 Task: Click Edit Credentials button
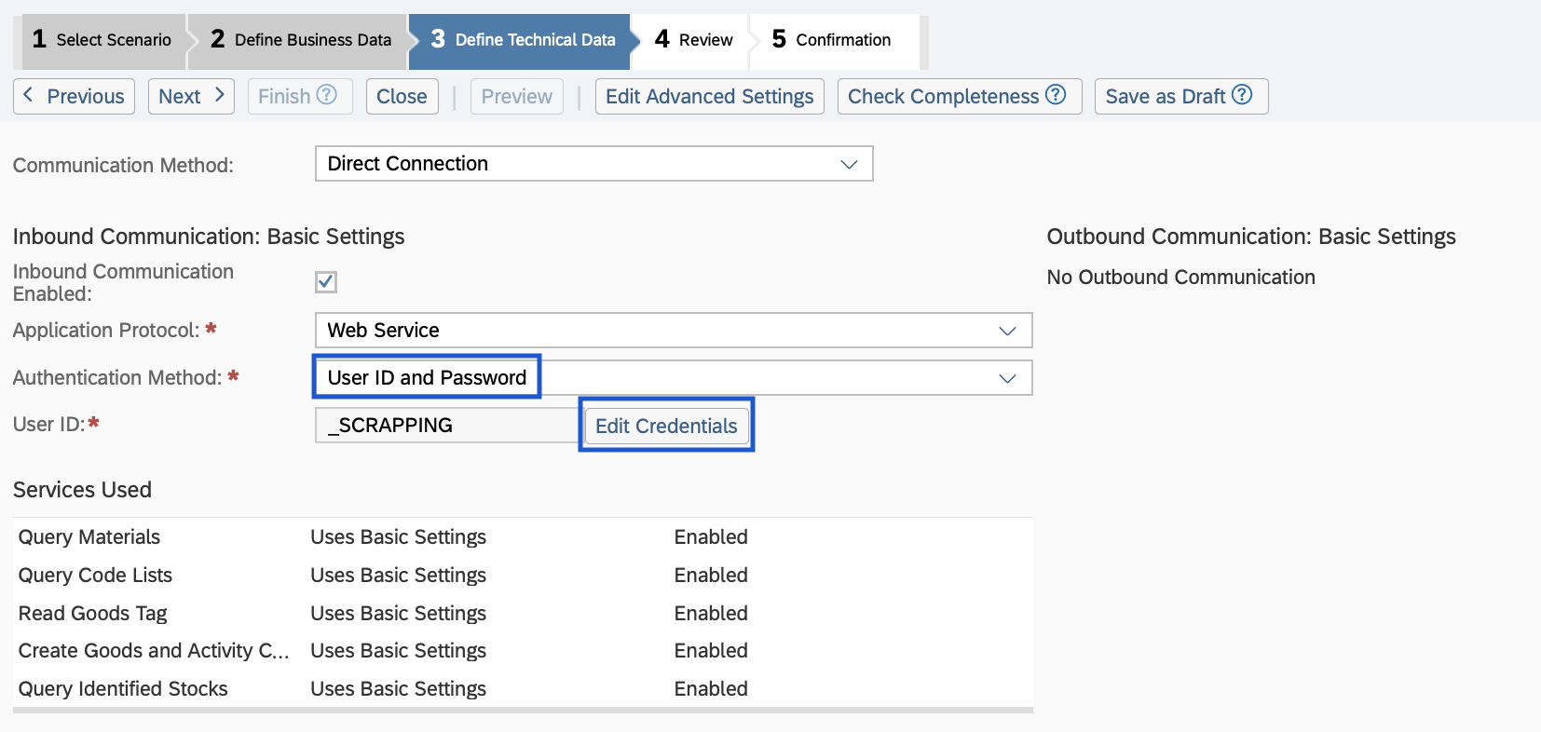pyautogui.click(x=666, y=426)
